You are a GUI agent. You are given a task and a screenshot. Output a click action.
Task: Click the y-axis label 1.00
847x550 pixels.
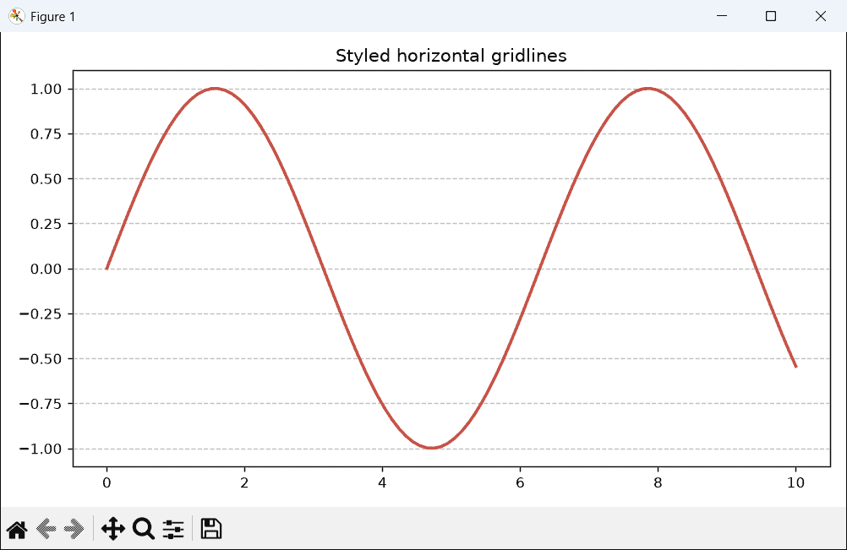click(46, 89)
